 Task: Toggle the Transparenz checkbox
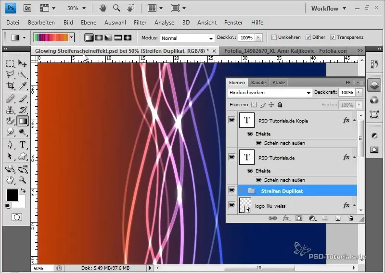coord(333,37)
